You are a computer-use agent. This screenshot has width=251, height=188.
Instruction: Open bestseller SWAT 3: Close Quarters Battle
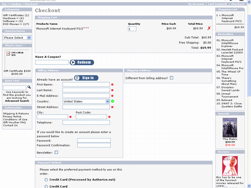tap(232, 105)
